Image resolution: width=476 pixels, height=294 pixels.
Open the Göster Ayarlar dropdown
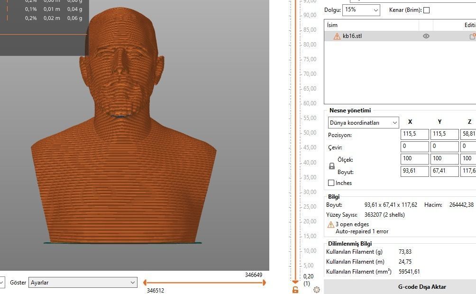[83, 283]
